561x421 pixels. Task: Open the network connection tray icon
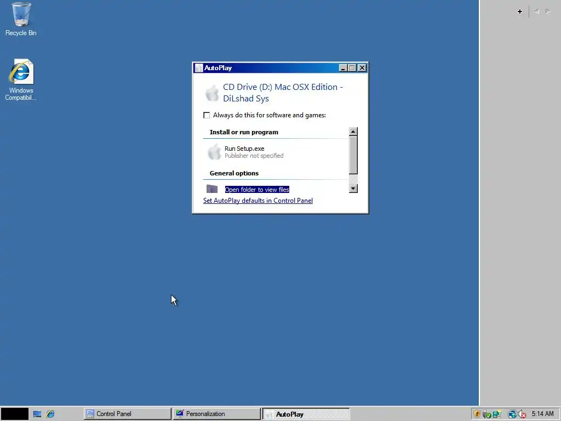[x=512, y=414]
